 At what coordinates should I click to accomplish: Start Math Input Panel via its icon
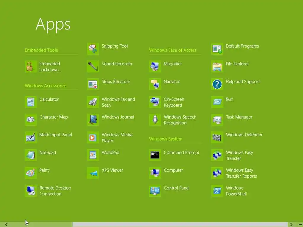point(31,138)
